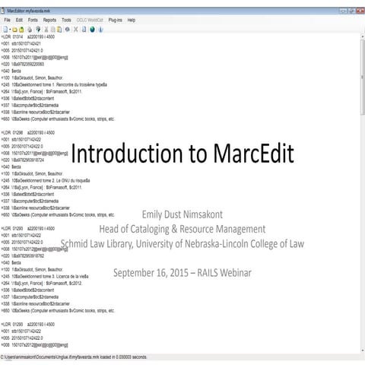Click the compile records toolbar icon
The height and width of the screenshot is (365, 365).
[x=38, y=30]
